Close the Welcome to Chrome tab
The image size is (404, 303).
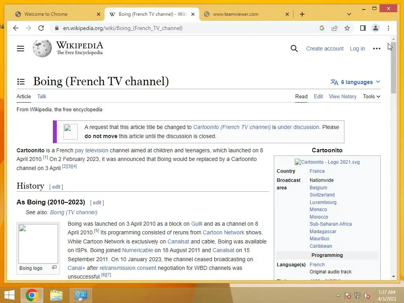[x=98, y=14]
